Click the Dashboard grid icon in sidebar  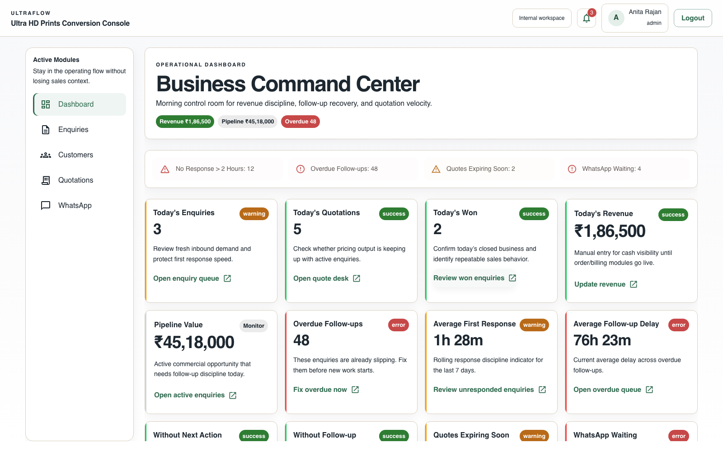click(x=46, y=104)
